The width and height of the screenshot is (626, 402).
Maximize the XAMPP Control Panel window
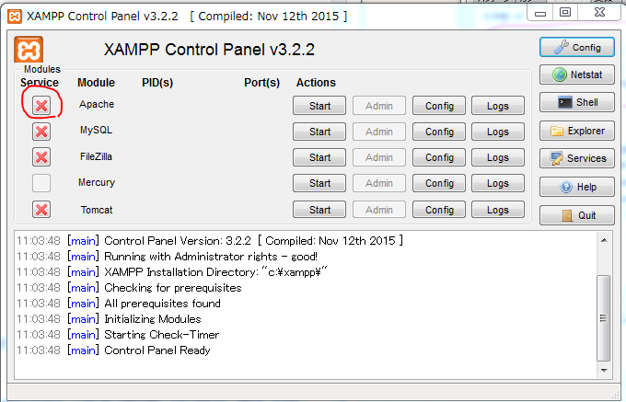[x=565, y=12]
